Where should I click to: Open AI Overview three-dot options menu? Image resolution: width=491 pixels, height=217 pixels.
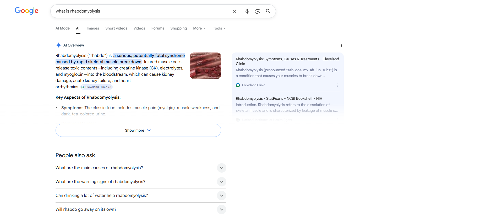[x=341, y=45]
